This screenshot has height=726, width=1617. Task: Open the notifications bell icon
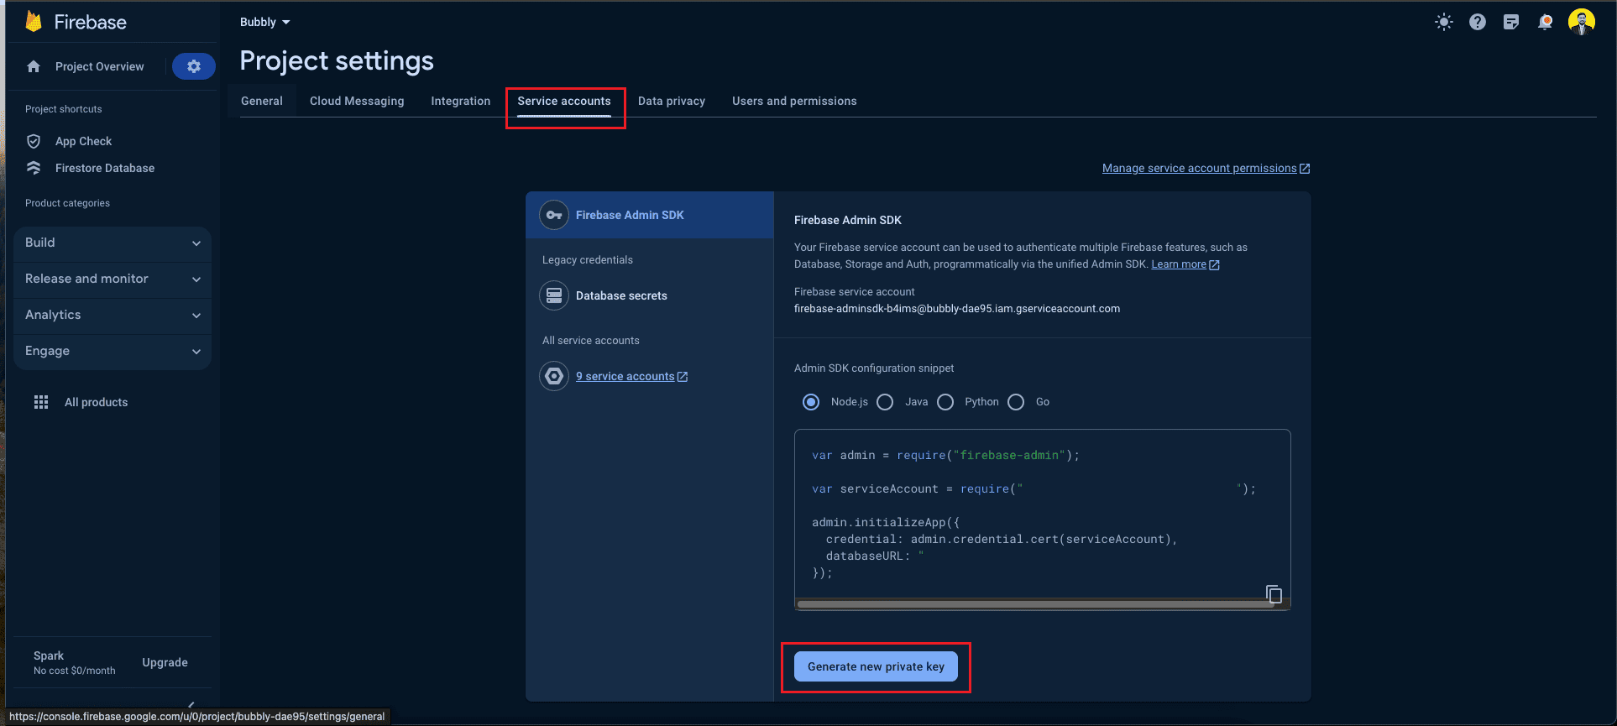pyautogui.click(x=1545, y=22)
